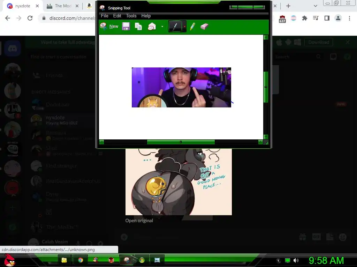
Task: Click the scroll left arrow in Snipping Tool
Action: point(101,142)
